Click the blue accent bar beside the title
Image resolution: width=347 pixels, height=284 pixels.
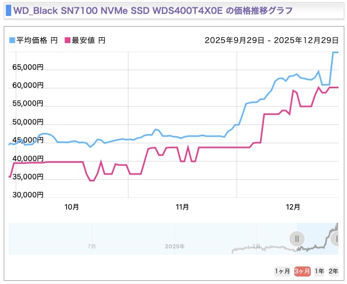pos(7,10)
